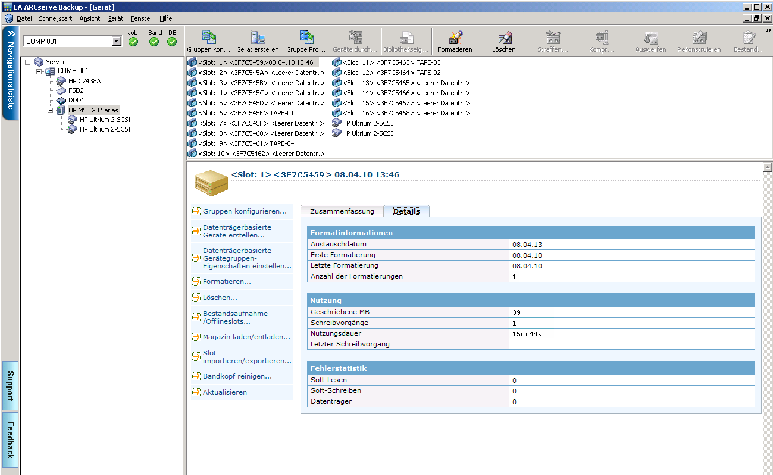Select FSD2 device in tree
This screenshot has height=475, width=773.
click(76, 90)
